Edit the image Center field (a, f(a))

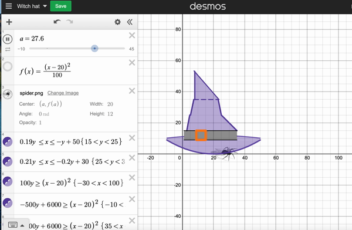50,104
